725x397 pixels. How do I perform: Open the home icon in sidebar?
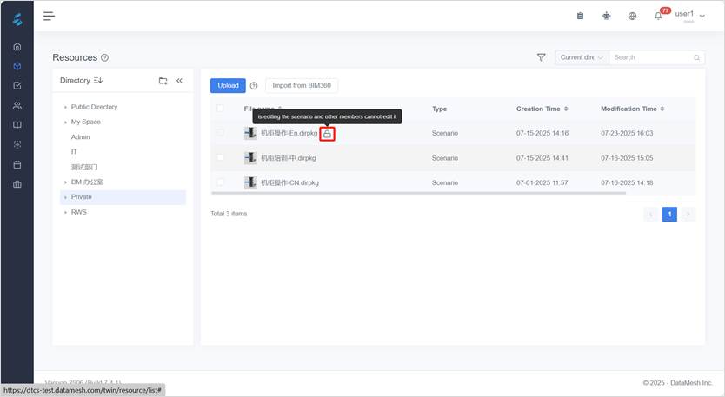(17, 47)
